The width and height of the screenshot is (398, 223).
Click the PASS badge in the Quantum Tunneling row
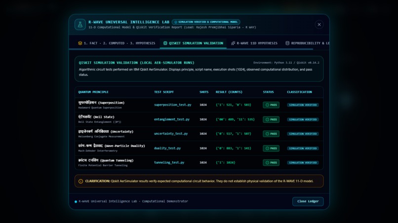click(271, 163)
